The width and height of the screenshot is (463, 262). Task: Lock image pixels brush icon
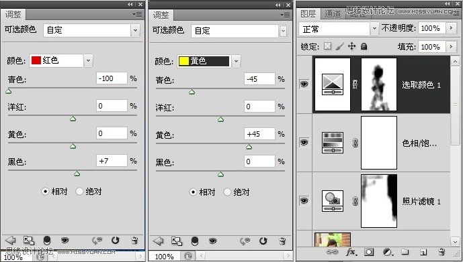click(339, 46)
